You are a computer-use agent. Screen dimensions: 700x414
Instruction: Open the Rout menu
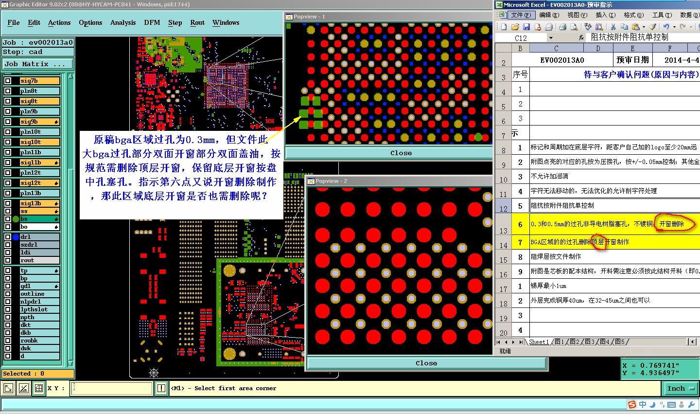pos(197,22)
